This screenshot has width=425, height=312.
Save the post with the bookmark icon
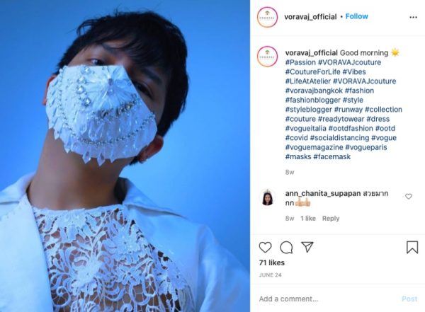point(412,247)
